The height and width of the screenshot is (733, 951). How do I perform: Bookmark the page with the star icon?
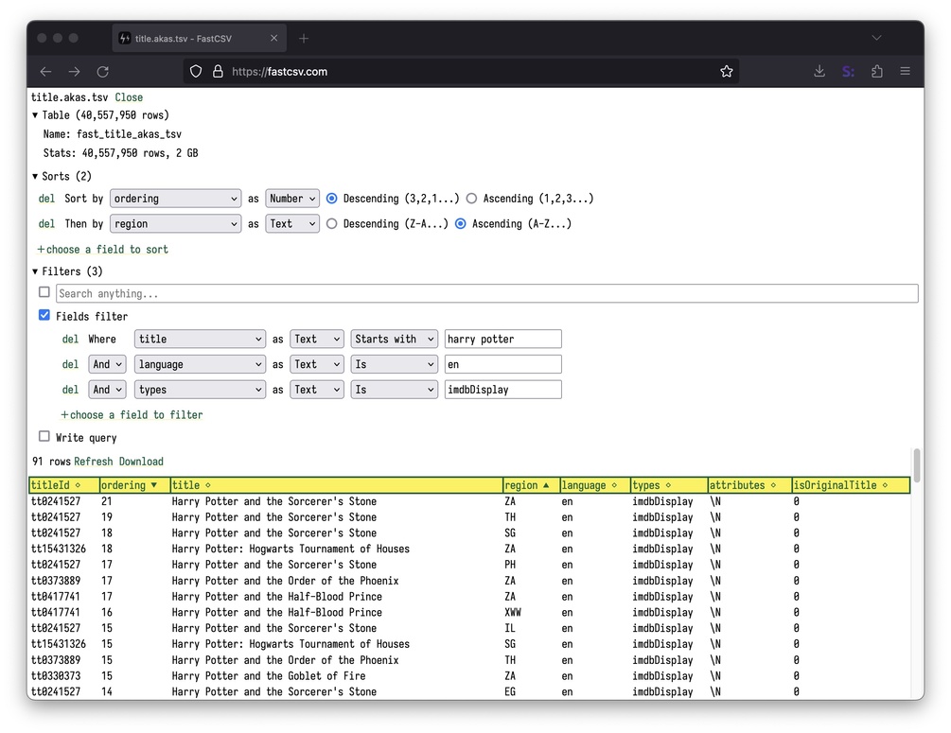(727, 72)
